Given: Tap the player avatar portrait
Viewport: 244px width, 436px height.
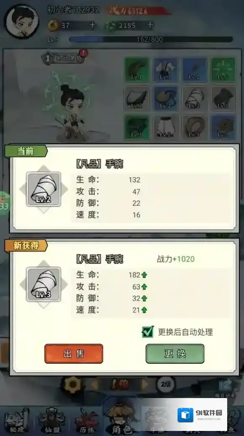Looking at the screenshot, I should coord(21,22).
